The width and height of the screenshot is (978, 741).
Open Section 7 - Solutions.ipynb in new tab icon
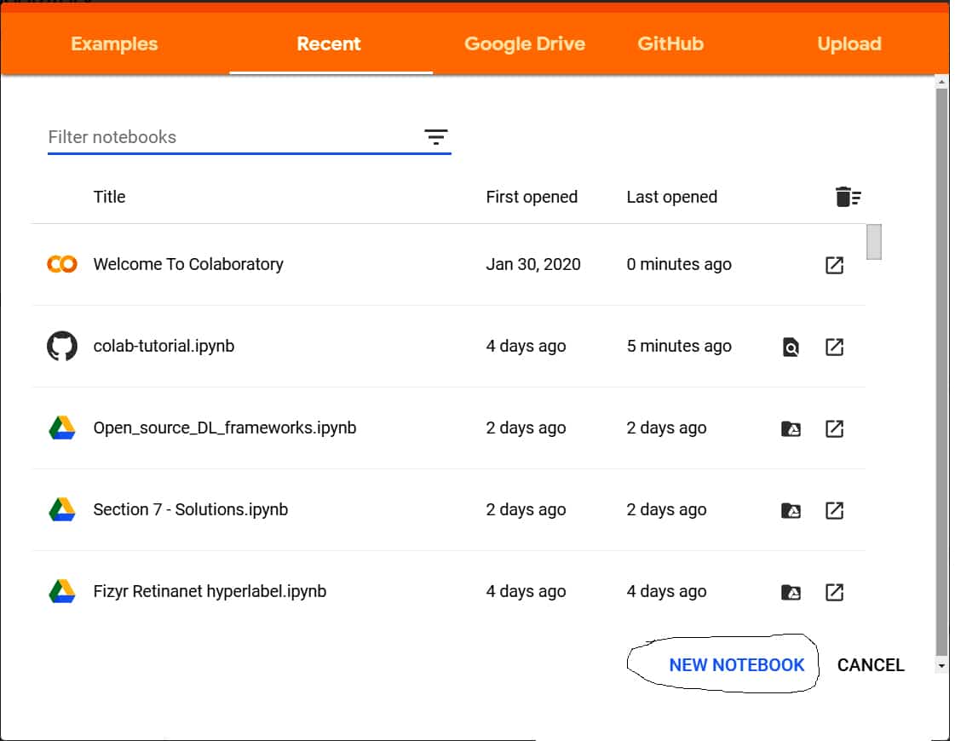834,510
